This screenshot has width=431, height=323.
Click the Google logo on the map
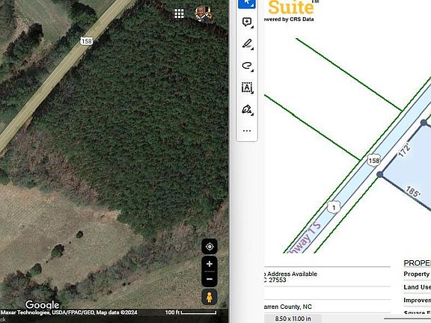[x=43, y=304]
